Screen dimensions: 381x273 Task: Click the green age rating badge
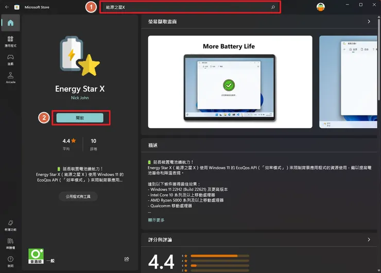click(36, 256)
